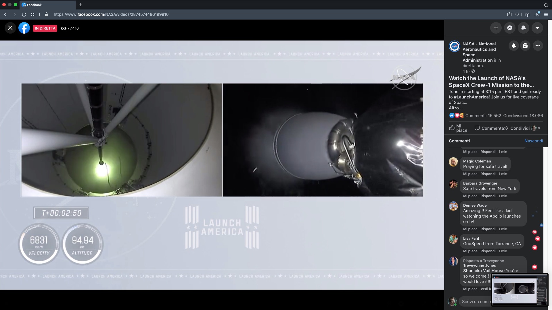Reload the page
This screenshot has height=310, width=552.
click(x=24, y=14)
